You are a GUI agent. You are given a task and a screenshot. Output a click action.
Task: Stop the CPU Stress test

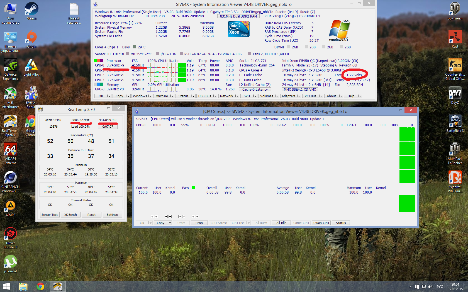199,223
